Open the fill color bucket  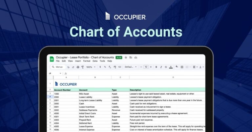coord(177,67)
